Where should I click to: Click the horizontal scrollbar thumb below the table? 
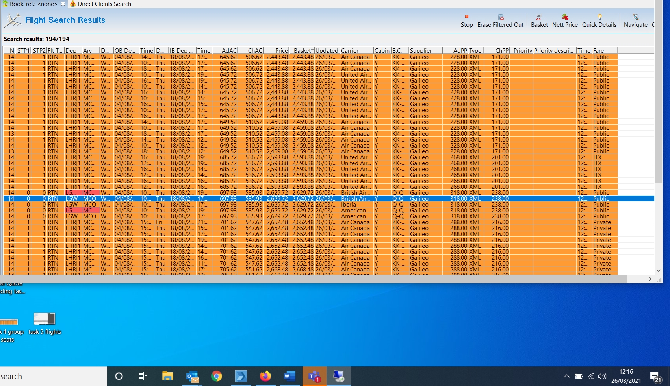pyautogui.click(x=314, y=279)
